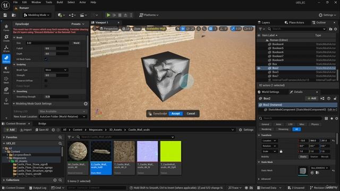This screenshot has height=191, width=340.
Task: Set Mobility to Movable
Action: [x=325, y=157]
